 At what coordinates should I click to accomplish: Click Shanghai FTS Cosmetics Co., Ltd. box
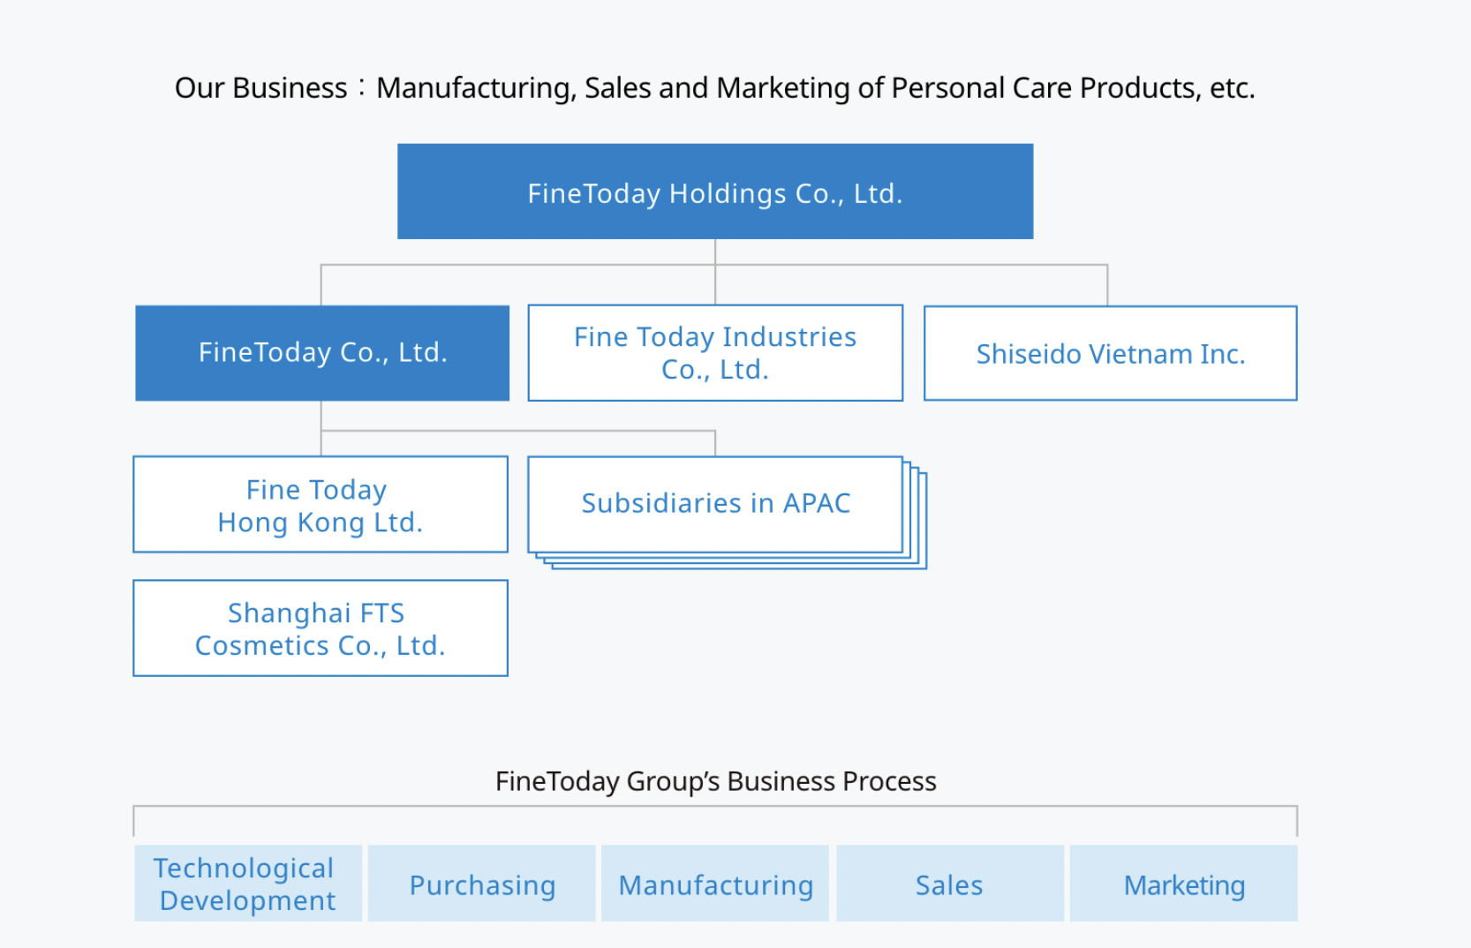(x=321, y=628)
